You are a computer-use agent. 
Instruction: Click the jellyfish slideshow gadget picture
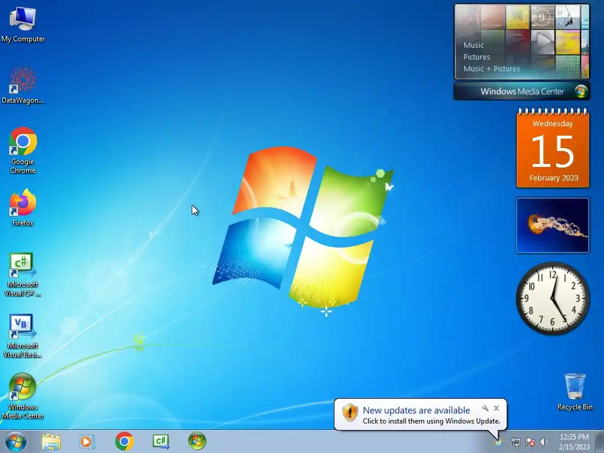pyautogui.click(x=553, y=225)
